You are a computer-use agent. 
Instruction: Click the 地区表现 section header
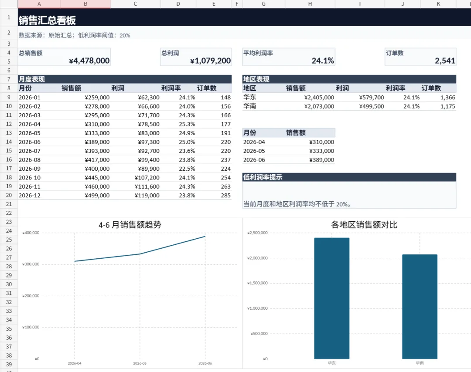click(349, 79)
